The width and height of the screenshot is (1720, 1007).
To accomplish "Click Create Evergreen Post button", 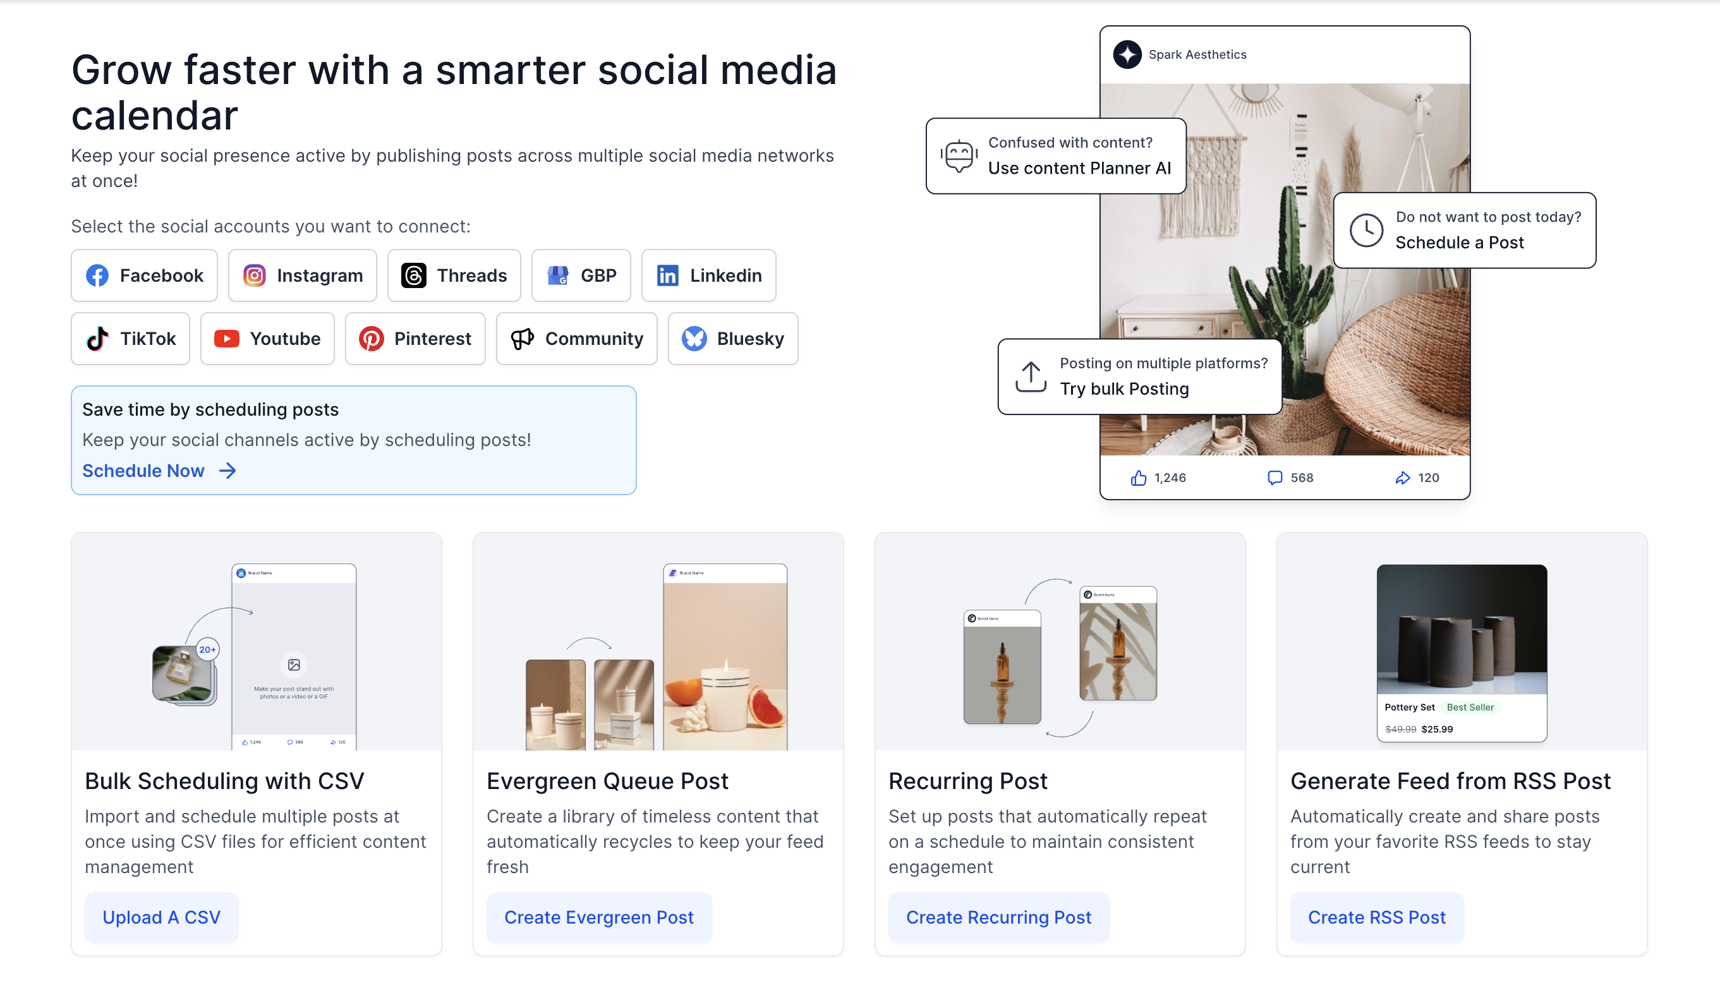I will coord(598,918).
